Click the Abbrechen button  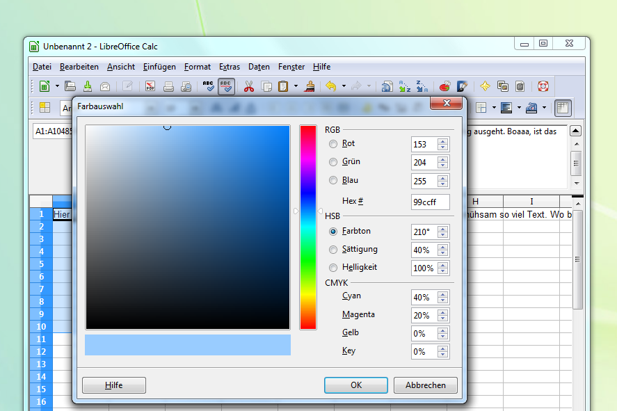pos(426,385)
